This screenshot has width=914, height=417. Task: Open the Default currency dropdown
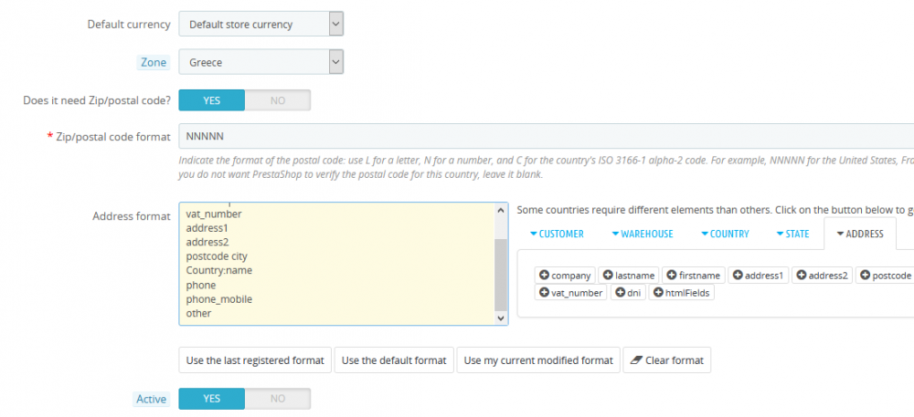pos(260,24)
